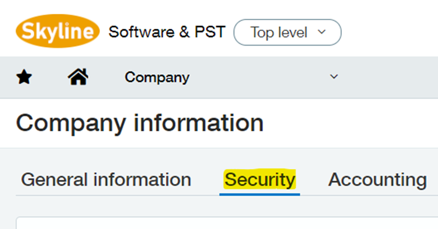Click the blue underline beneath Security
Viewport: 438px width, 229px height.
click(x=259, y=194)
